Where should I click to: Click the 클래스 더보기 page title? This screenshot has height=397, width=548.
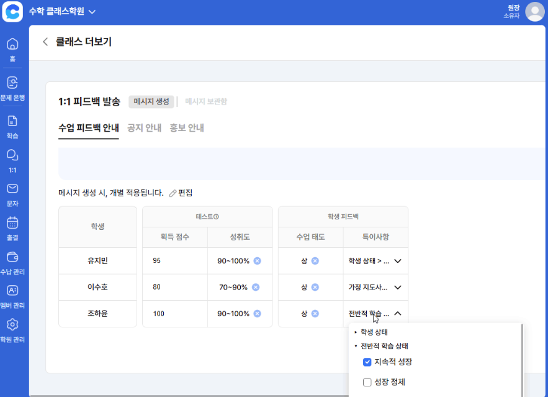84,42
